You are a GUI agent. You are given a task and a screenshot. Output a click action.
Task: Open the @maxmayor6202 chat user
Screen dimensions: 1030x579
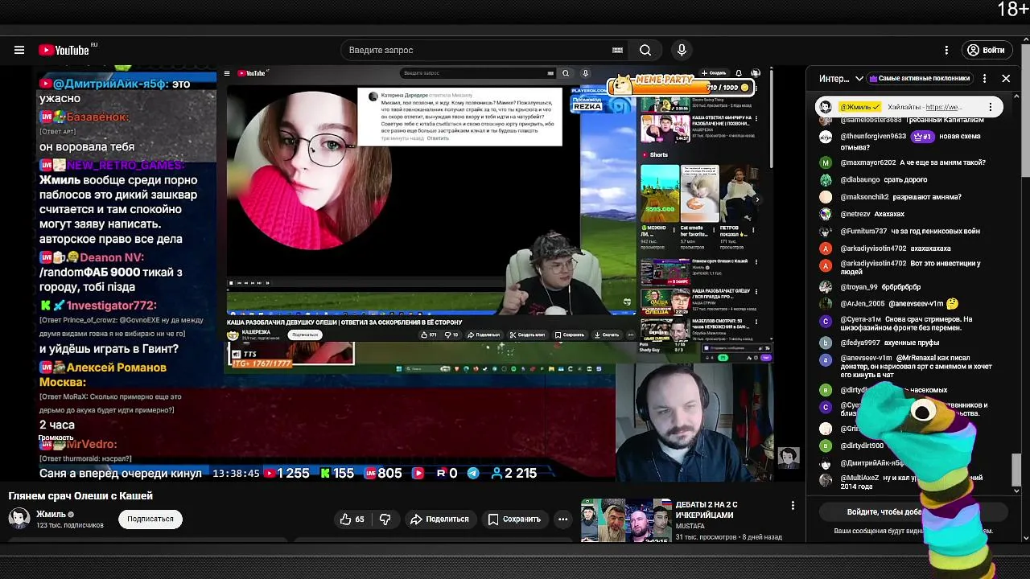[x=867, y=162]
